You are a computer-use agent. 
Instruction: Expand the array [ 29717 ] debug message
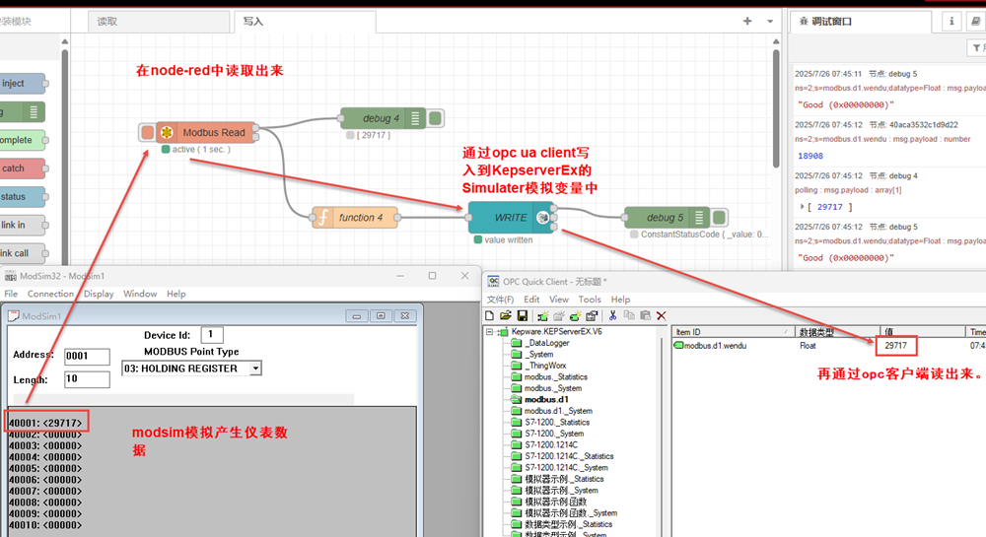click(803, 207)
